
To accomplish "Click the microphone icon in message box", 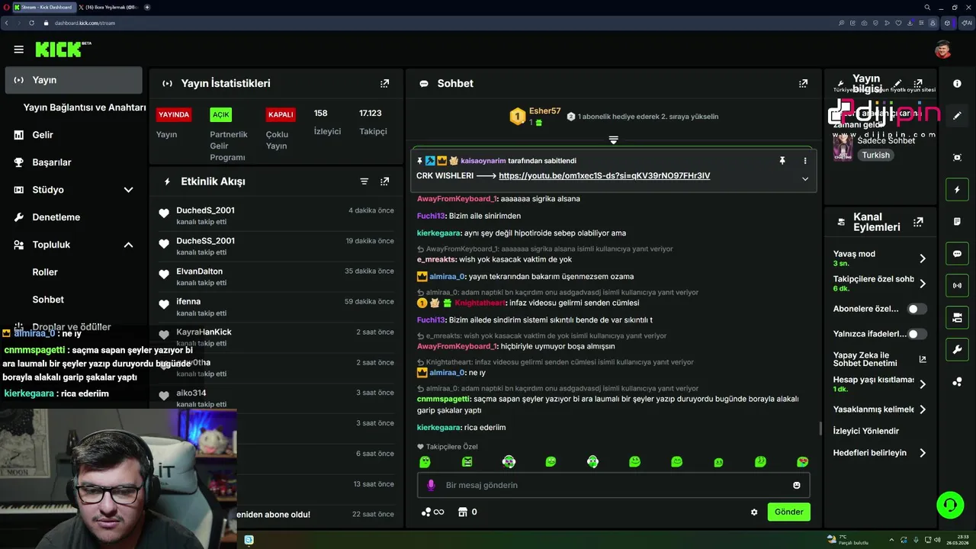I will 431,485.
